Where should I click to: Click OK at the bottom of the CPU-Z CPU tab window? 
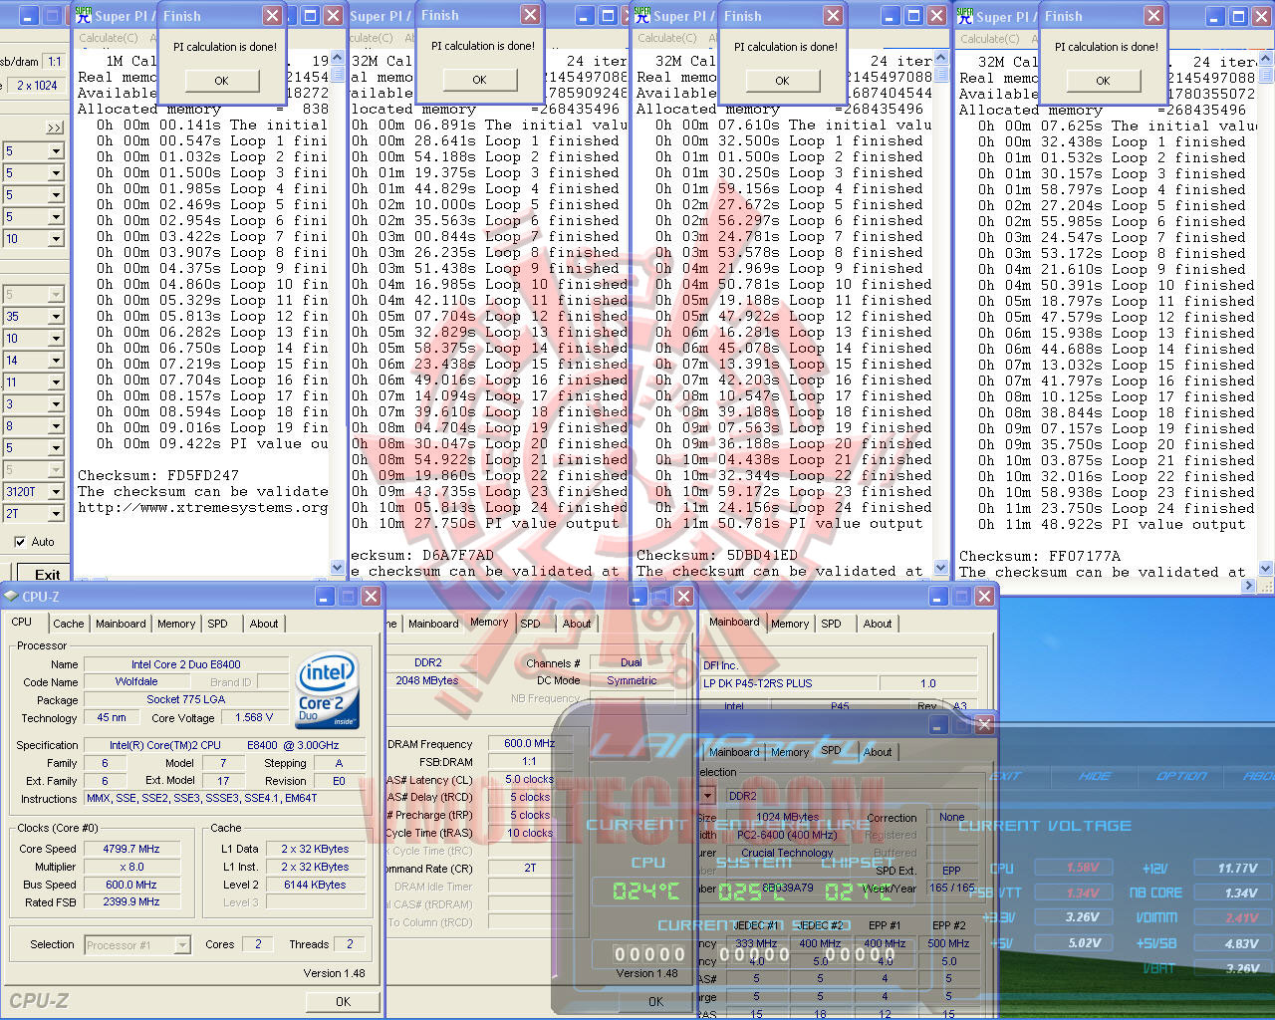tap(343, 1001)
